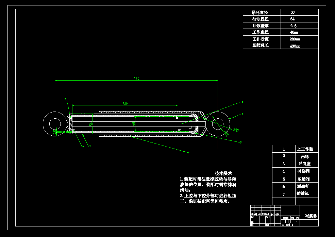
Task: Click leader balloon number 1 on drawing
Action: [x=188, y=152]
